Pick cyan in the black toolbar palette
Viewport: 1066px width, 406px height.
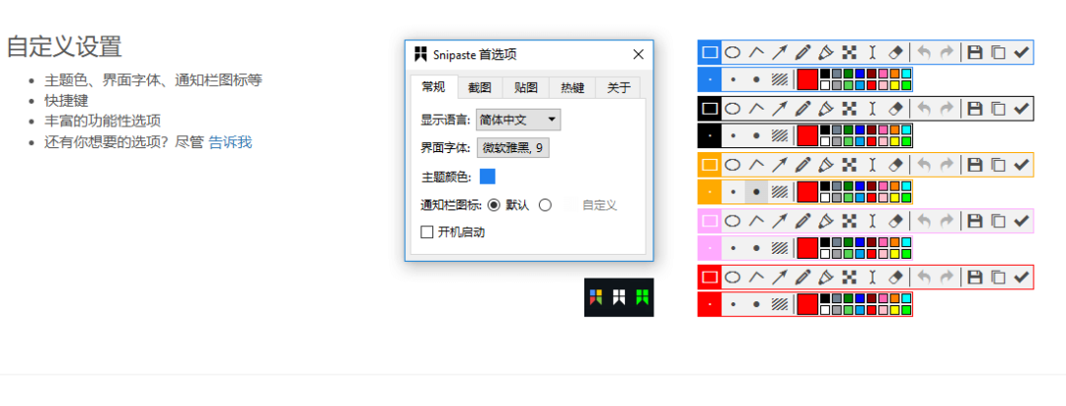pos(905,129)
